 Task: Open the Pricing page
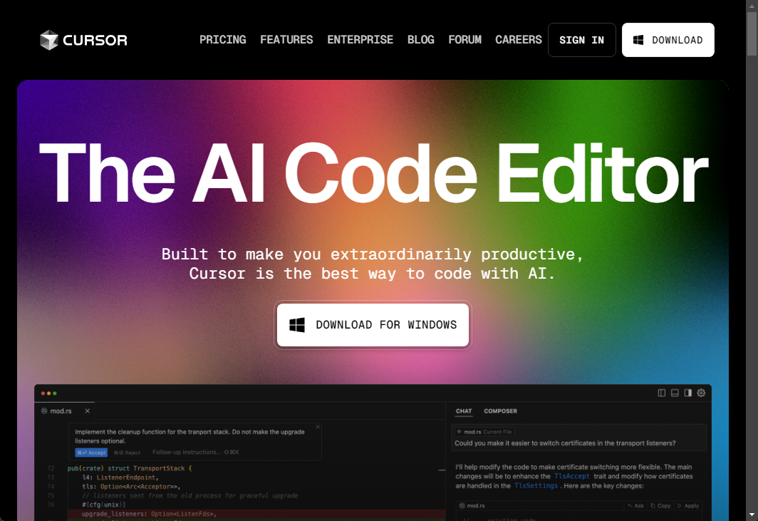click(x=223, y=40)
